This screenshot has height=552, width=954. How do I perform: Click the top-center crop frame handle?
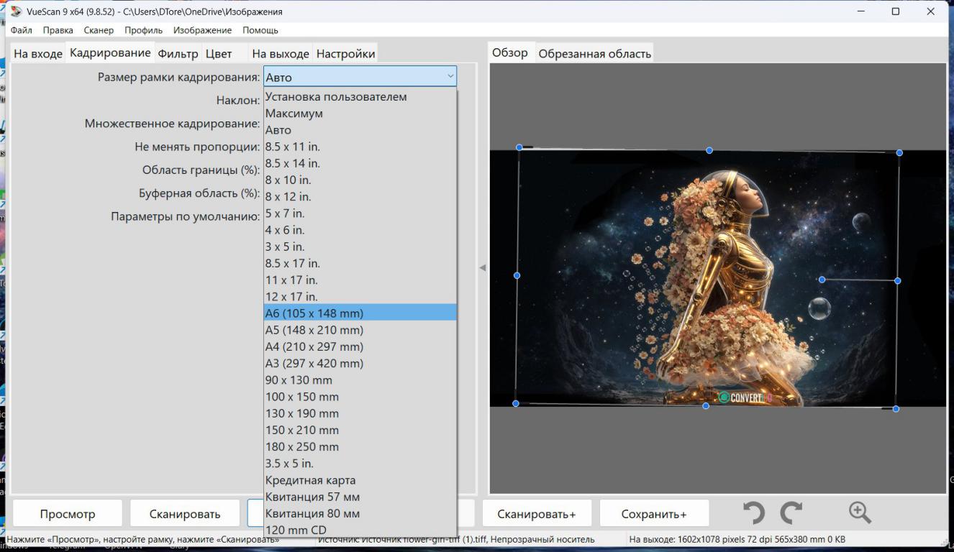point(709,150)
